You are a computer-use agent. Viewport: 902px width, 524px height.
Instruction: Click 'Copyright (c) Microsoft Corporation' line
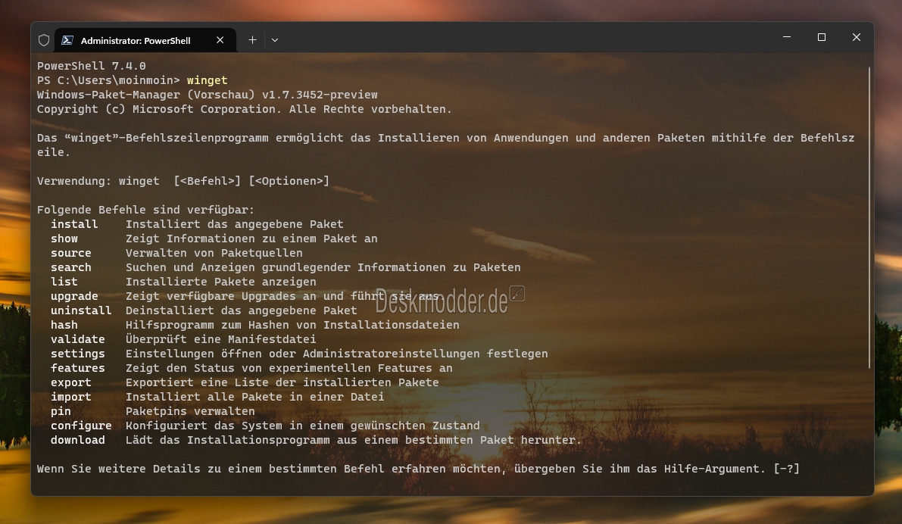[245, 109]
